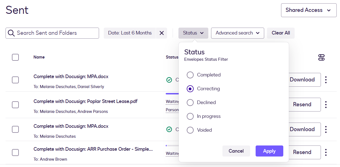Remove the Date: Last 6 Months filter

click(162, 33)
